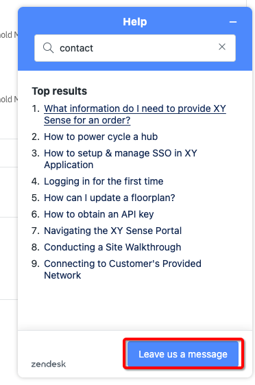This screenshot has height=385, width=255.
Task: Click the magnifying glass search icon
Action: click(x=48, y=47)
